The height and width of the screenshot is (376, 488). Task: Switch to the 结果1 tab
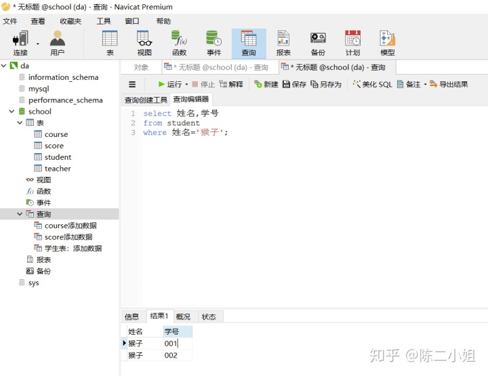pos(159,316)
